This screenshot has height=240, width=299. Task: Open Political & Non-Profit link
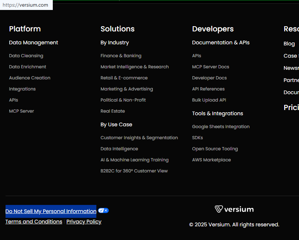pos(123,100)
